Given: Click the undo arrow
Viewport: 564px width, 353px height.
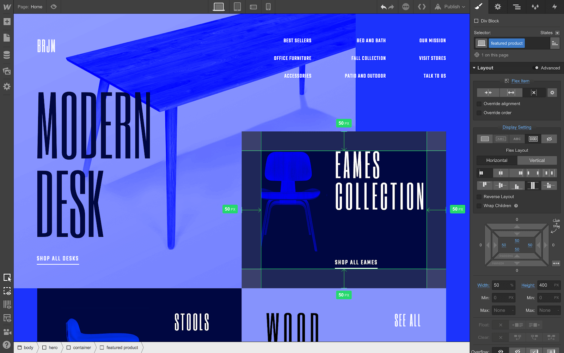Looking at the screenshot, I should point(384,7).
